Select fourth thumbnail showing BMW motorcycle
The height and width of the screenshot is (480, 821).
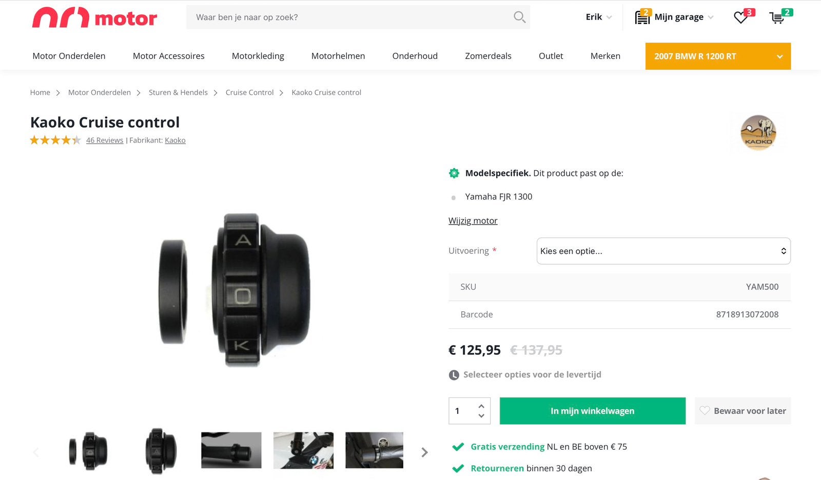(303, 450)
